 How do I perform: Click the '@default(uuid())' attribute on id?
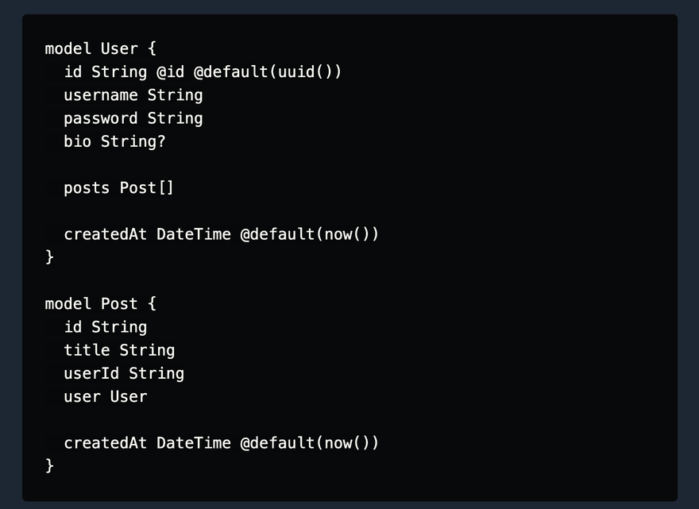tap(268, 71)
